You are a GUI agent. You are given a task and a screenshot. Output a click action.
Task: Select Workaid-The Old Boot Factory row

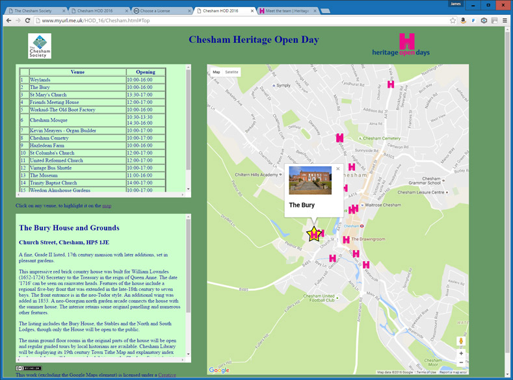point(92,110)
